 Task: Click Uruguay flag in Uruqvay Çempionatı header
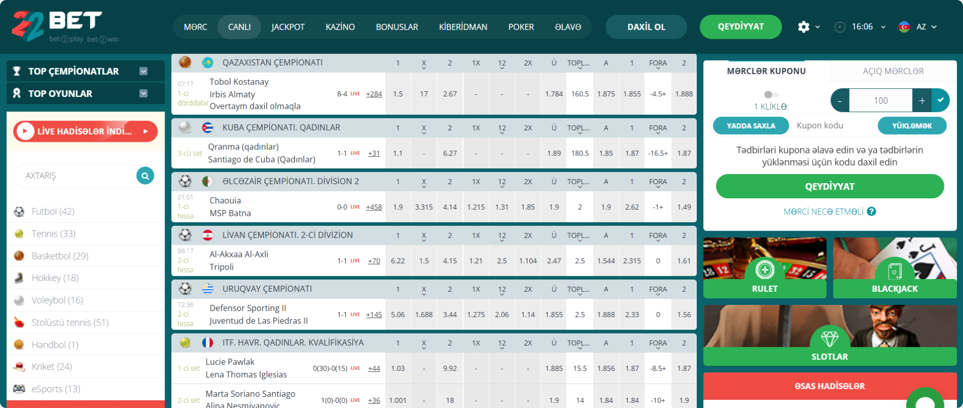208,289
